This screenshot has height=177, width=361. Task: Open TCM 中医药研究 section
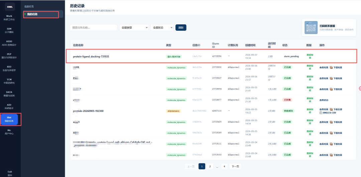tap(9, 81)
